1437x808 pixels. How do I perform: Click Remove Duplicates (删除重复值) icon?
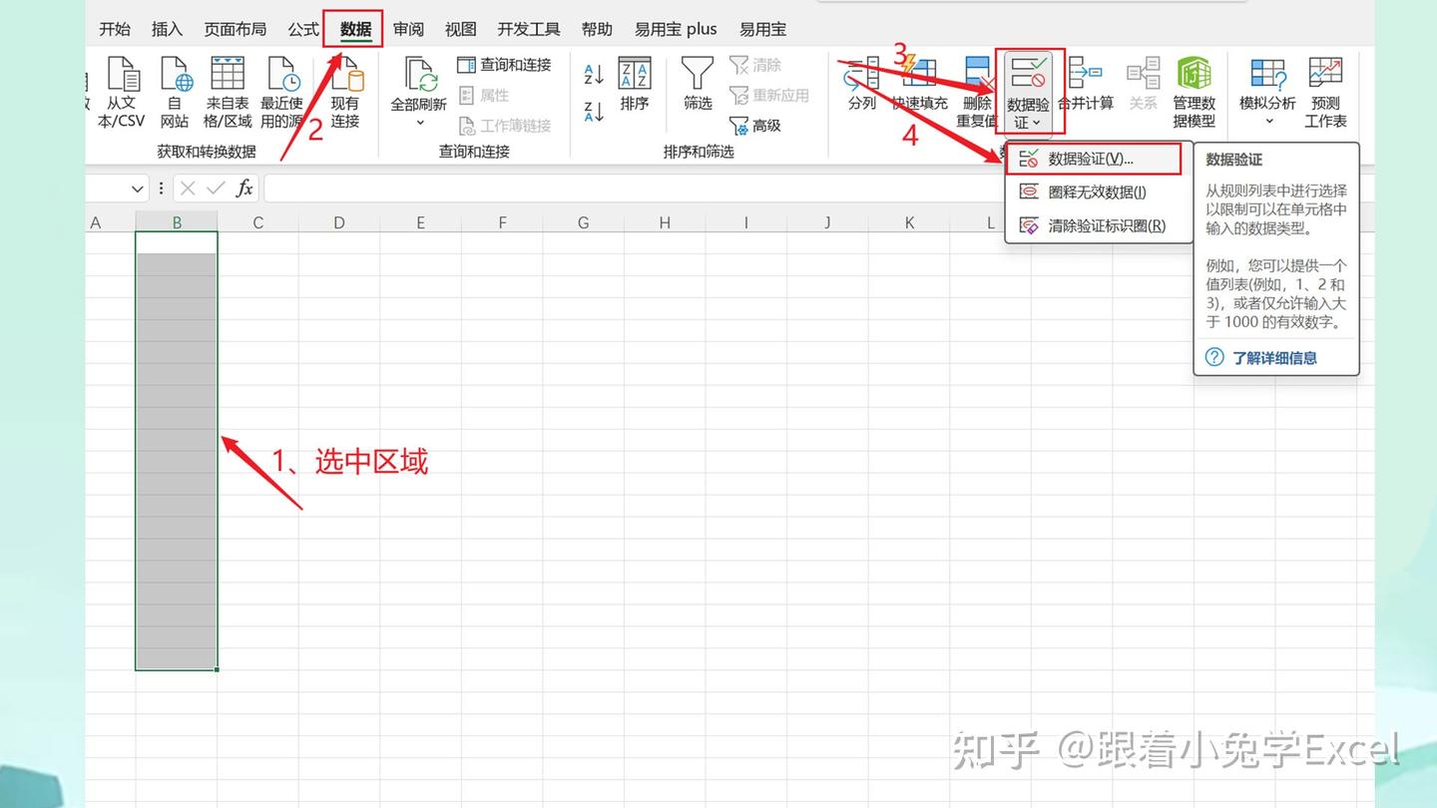pyautogui.click(x=977, y=75)
